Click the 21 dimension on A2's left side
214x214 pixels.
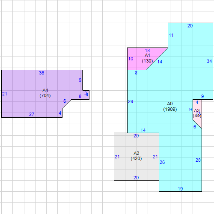(x=117, y=157)
